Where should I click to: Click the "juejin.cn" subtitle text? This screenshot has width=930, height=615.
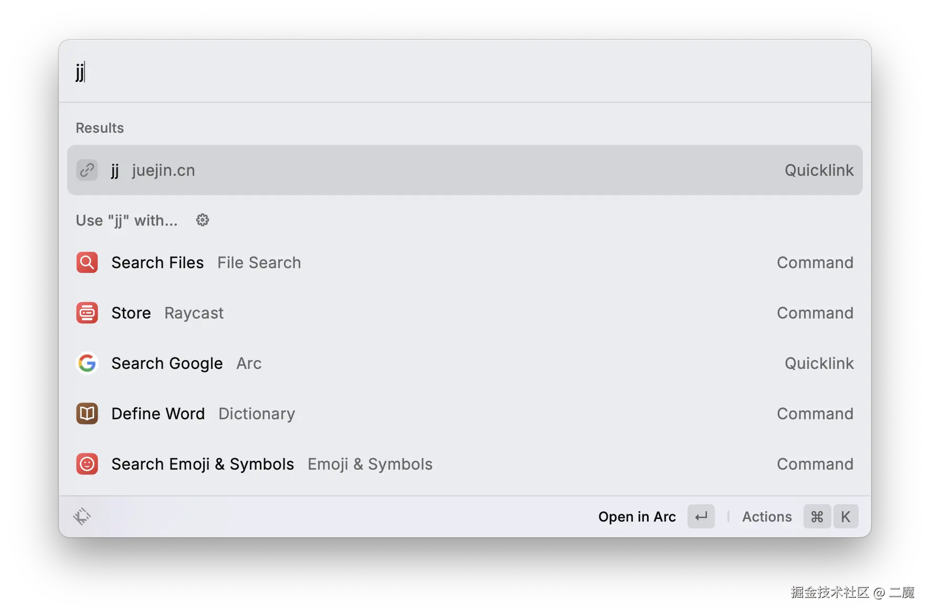coord(163,171)
